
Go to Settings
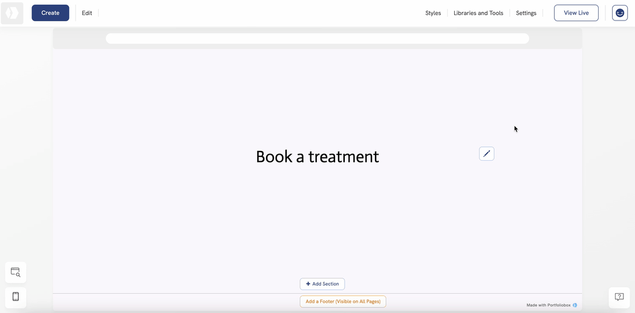pos(526,13)
